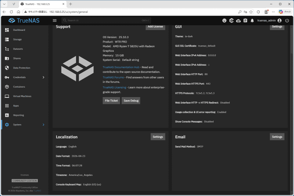Open the TrueNAS Connect cloud icon
This screenshot has width=294, height=196.
[x=238, y=21]
